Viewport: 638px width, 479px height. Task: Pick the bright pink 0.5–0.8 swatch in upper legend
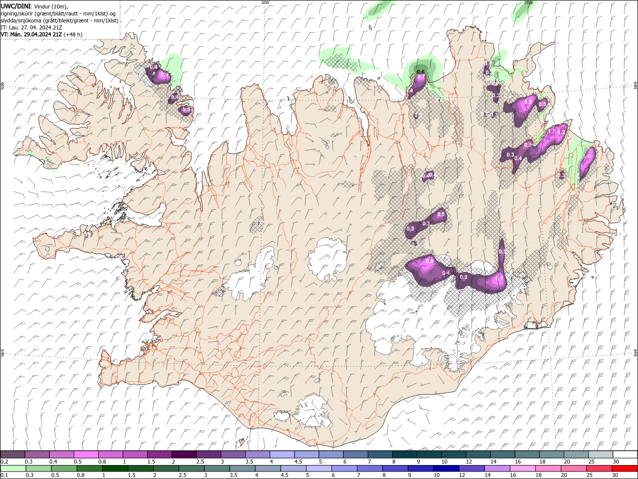pyautogui.click(x=86, y=455)
